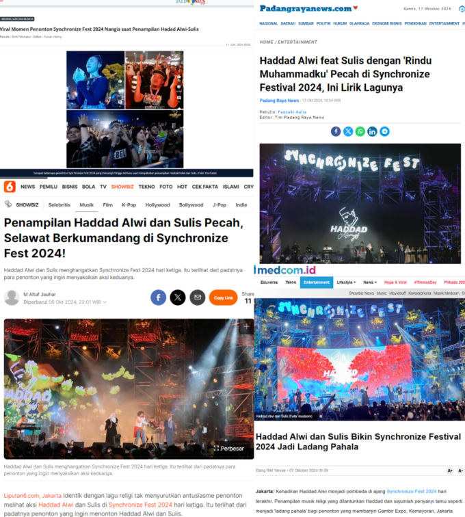Viewport: 465px width, 517px height.
Task: Share Padangraya article on WhatsApp
Action: click(360, 131)
